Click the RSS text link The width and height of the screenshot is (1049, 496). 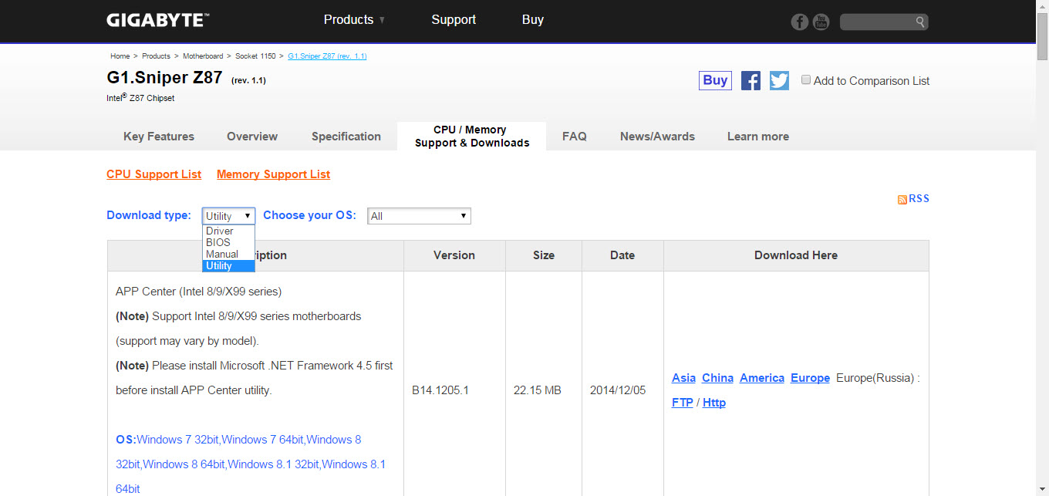tap(919, 199)
